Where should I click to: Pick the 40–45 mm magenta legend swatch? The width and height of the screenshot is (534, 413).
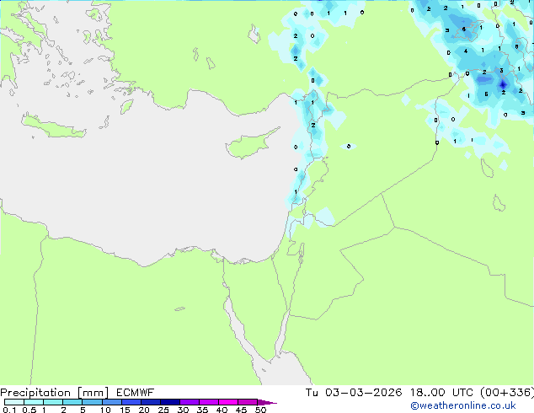tap(228, 402)
